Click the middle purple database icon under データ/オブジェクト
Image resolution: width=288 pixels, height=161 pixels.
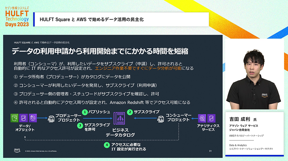click(24, 118)
